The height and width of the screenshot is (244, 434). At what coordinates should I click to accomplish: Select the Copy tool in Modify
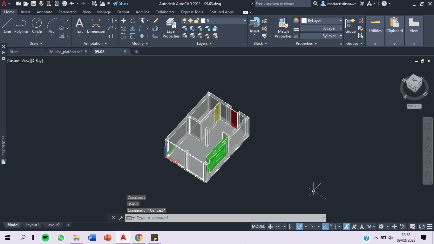(124, 28)
